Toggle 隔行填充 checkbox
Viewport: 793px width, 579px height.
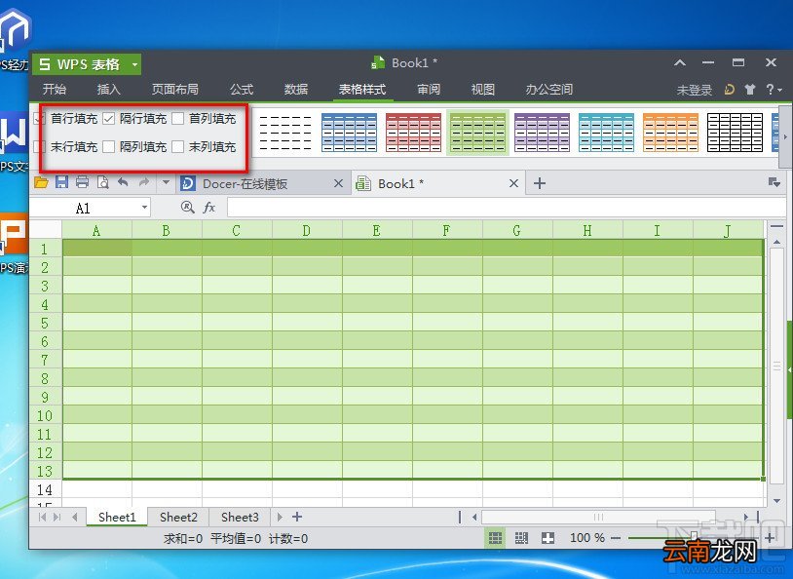(108, 119)
